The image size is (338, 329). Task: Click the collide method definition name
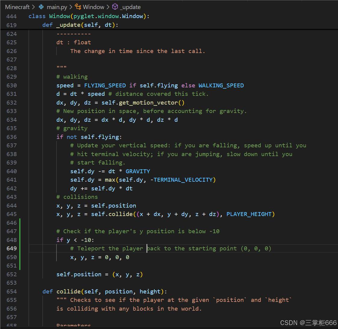pyautogui.click(x=68, y=292)
